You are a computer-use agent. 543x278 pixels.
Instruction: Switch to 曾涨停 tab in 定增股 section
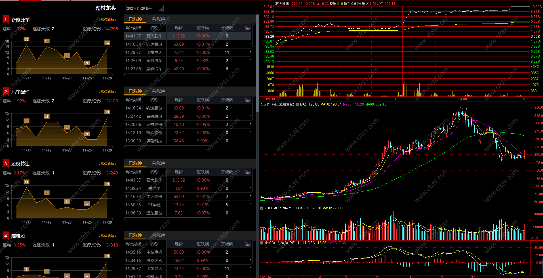(159, 235)
